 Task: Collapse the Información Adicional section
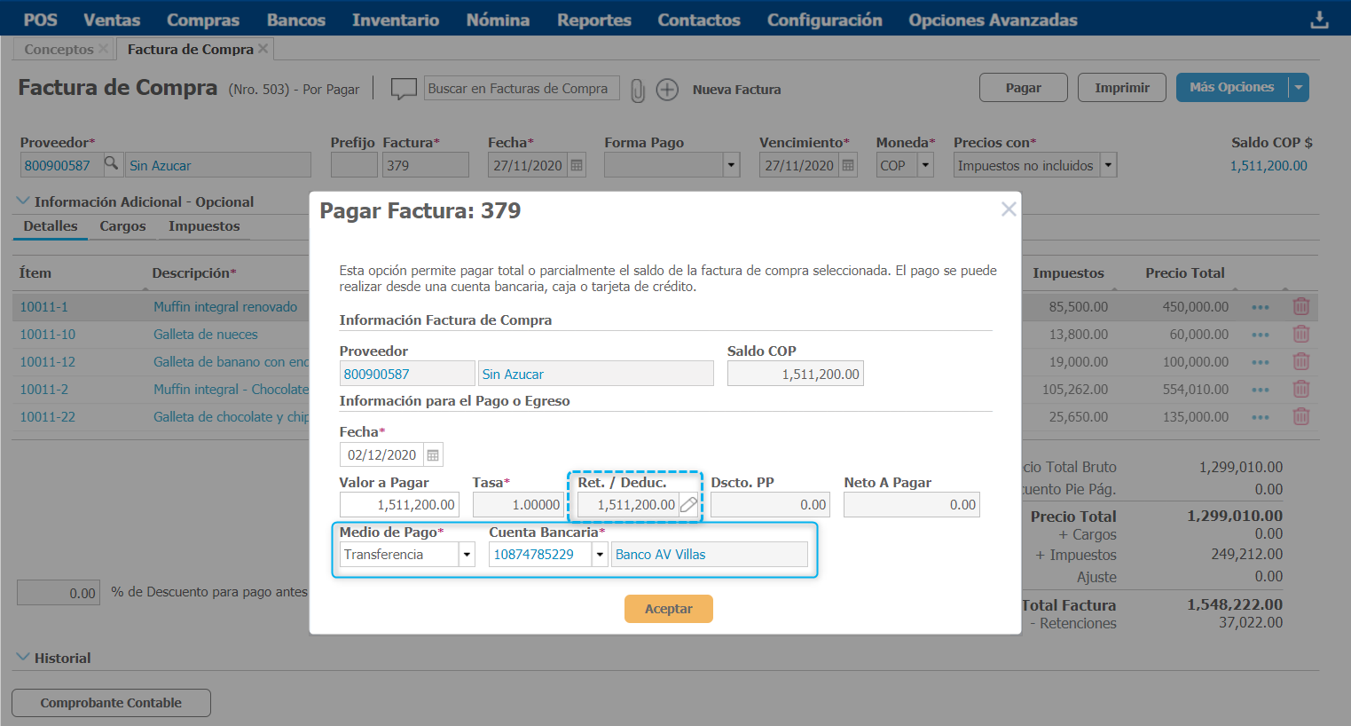[x=24, y=201]
